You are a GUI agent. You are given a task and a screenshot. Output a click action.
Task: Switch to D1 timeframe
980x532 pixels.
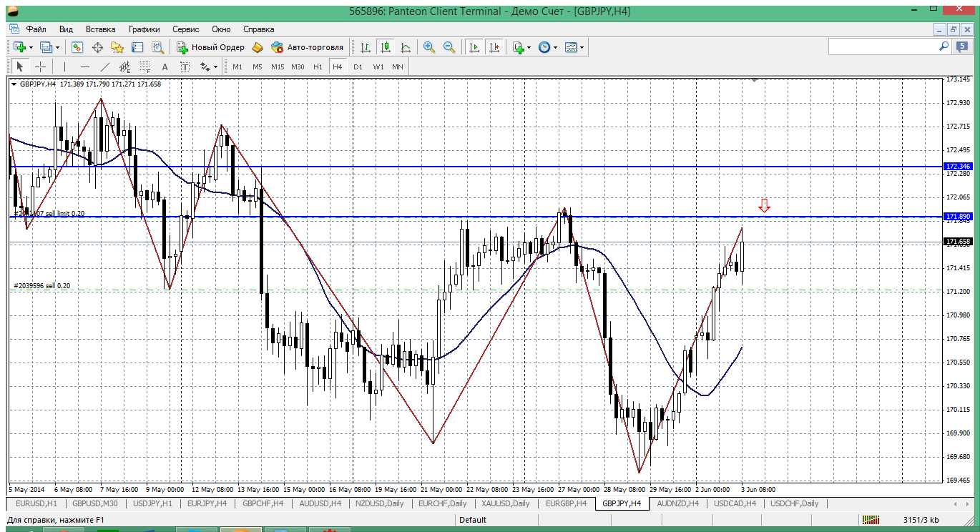pos(358,66)
